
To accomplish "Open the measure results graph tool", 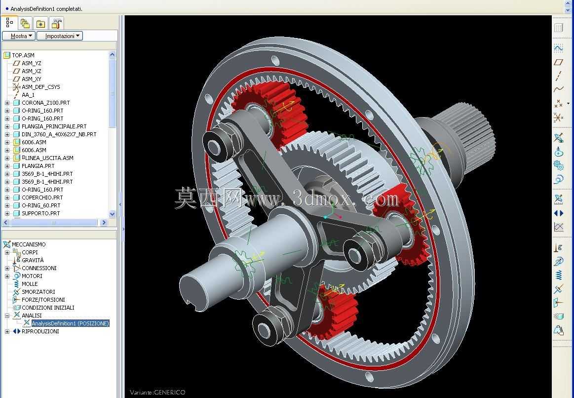I will [558, 227].
